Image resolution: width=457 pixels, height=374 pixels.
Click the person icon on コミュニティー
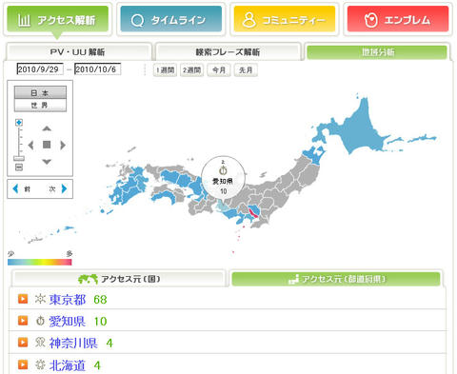coord(249,20)
